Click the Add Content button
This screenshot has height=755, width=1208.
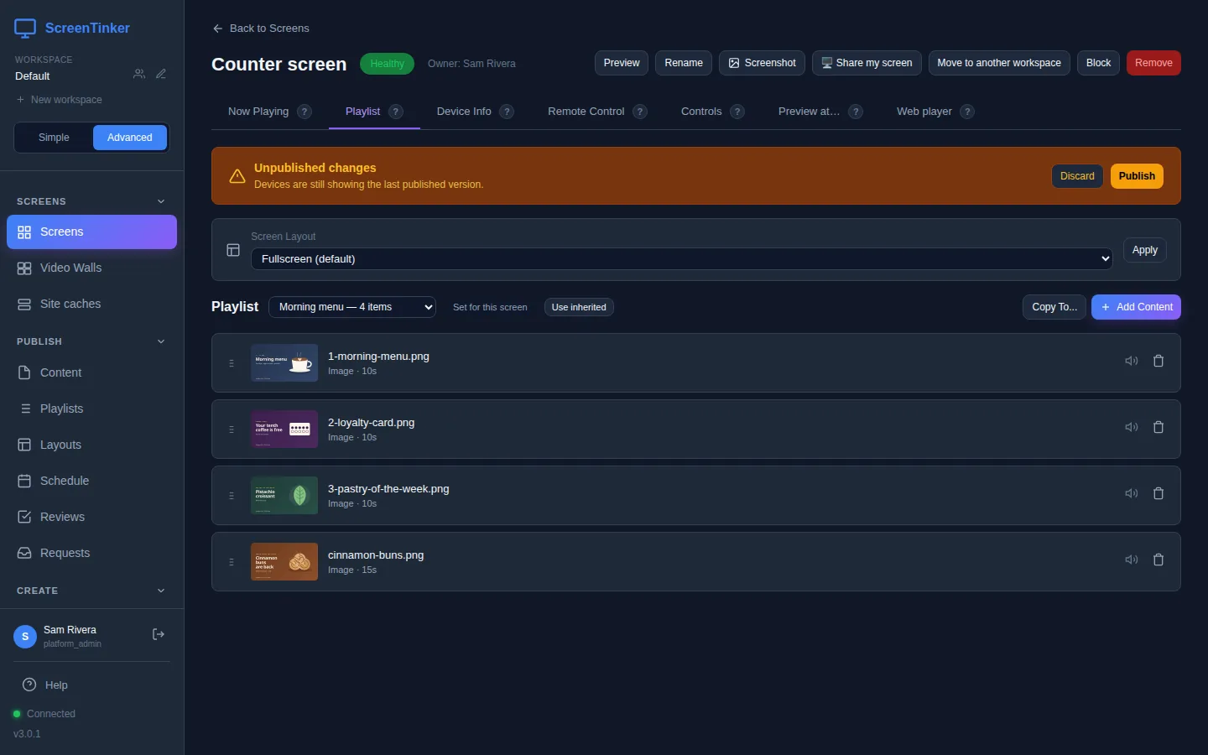pyautogui.click(x=1136, y=307)
